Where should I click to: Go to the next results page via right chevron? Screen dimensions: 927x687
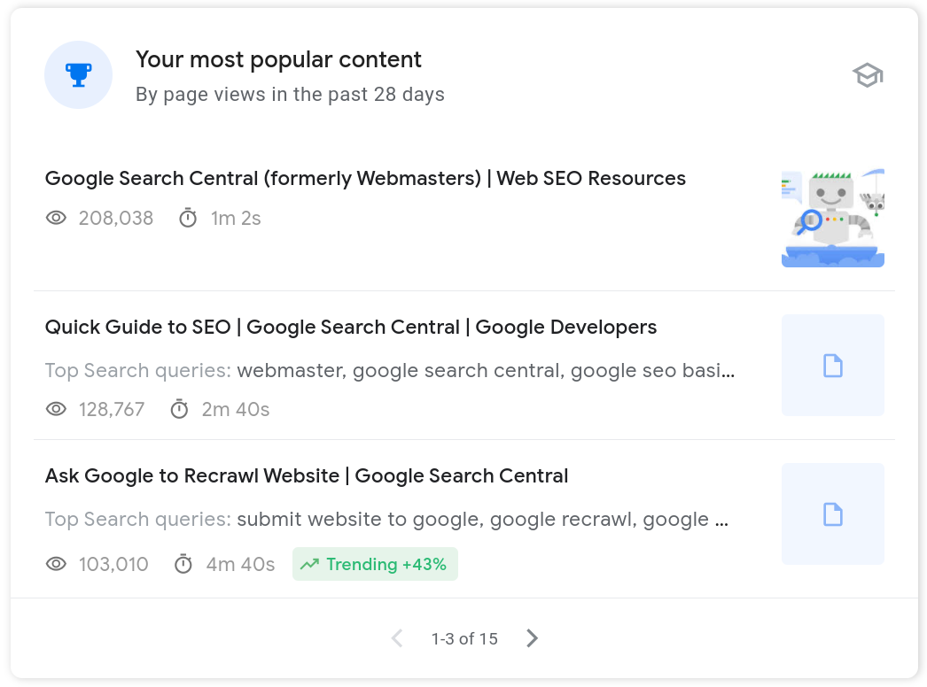(532, 637)
